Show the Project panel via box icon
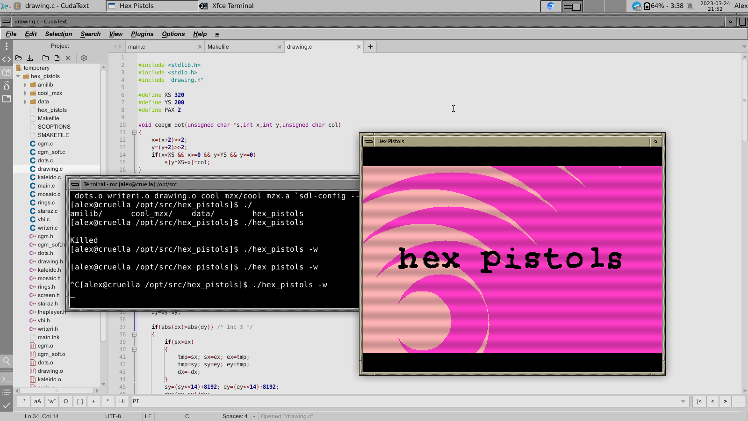 click(x=7, y=73)
